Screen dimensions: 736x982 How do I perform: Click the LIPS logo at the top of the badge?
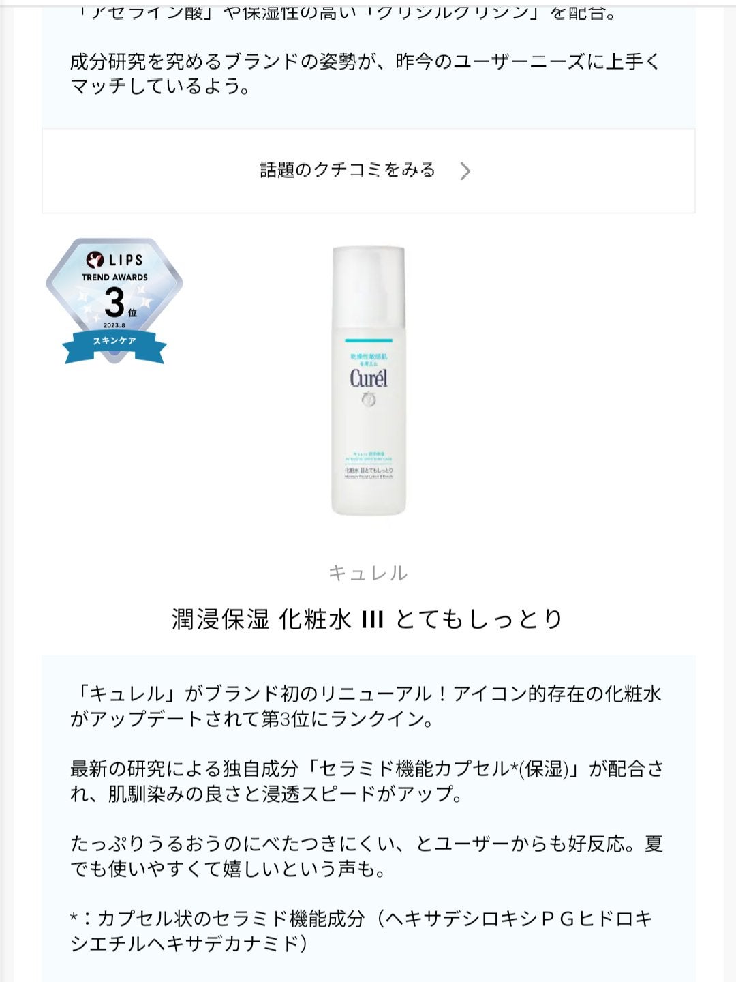[114, 260]
